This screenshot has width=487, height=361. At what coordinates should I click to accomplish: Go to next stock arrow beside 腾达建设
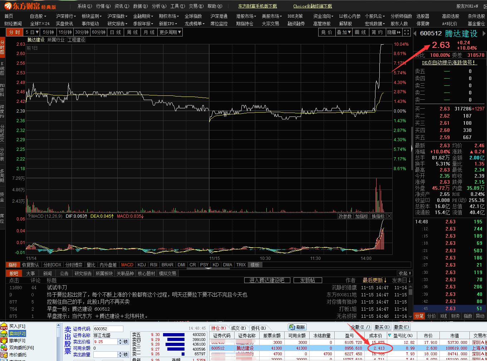coord(484,34)
